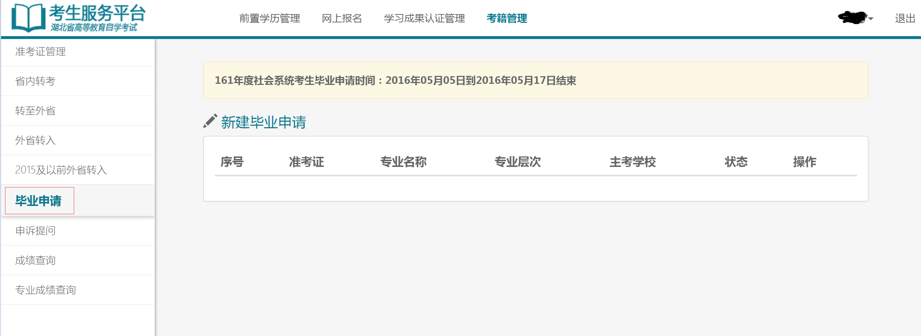
Task: Select the 考籍管理 tab
Action: pos(507,18)
